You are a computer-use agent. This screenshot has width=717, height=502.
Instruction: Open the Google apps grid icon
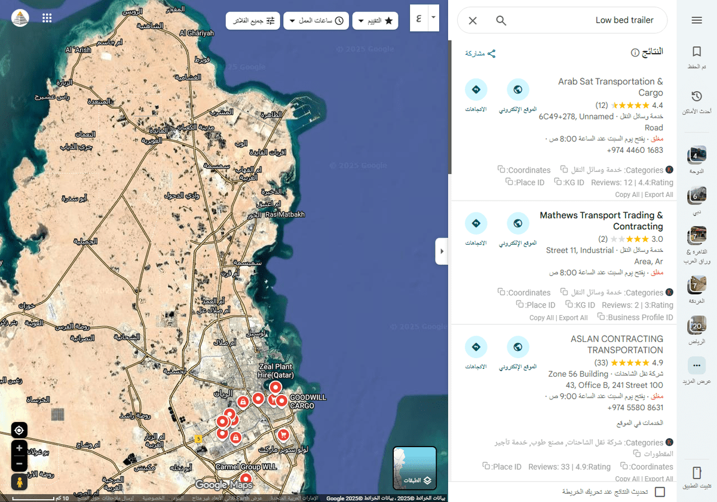(47, 18)
